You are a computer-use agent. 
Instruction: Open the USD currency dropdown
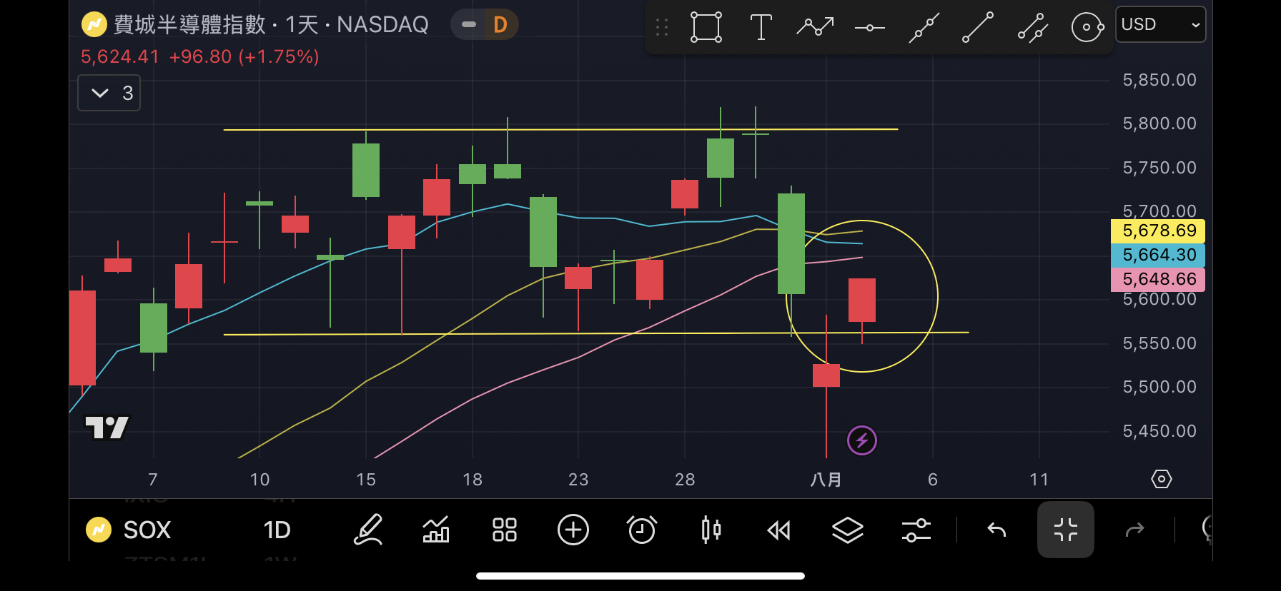[1159, 24]
